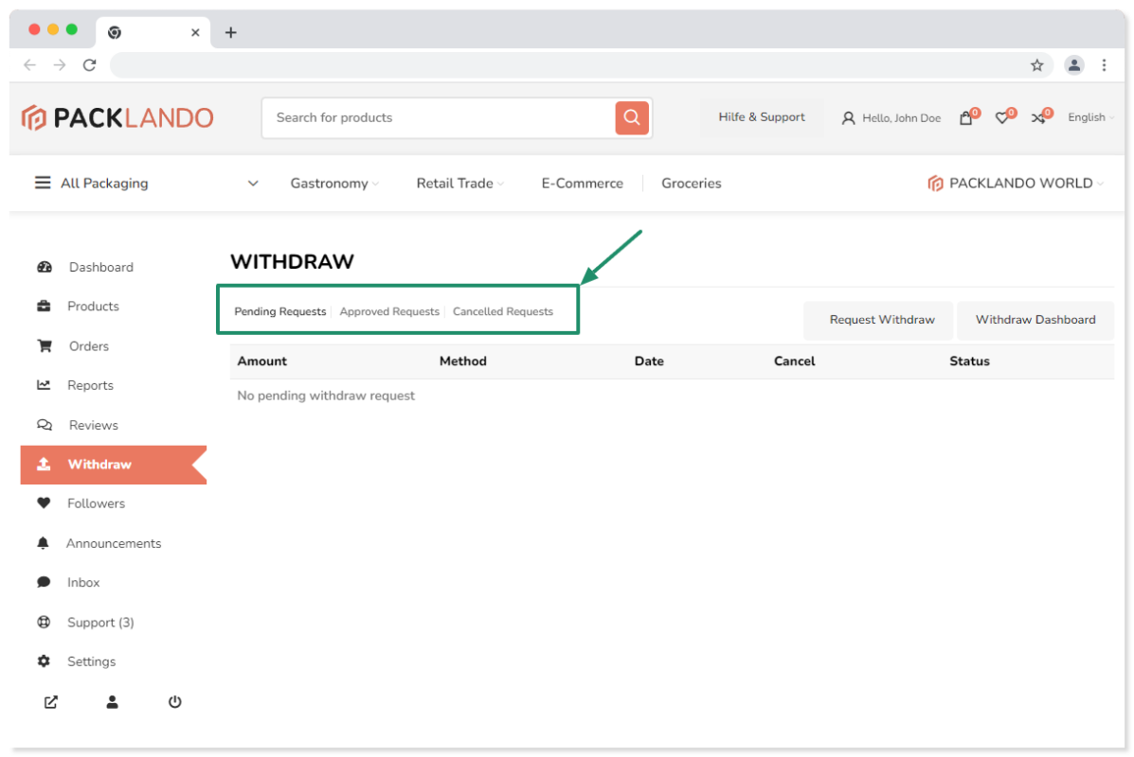Open the Orders sidebar link
Screen dimensions: 1134x757
pyautogui.click(x=89, y=346)
